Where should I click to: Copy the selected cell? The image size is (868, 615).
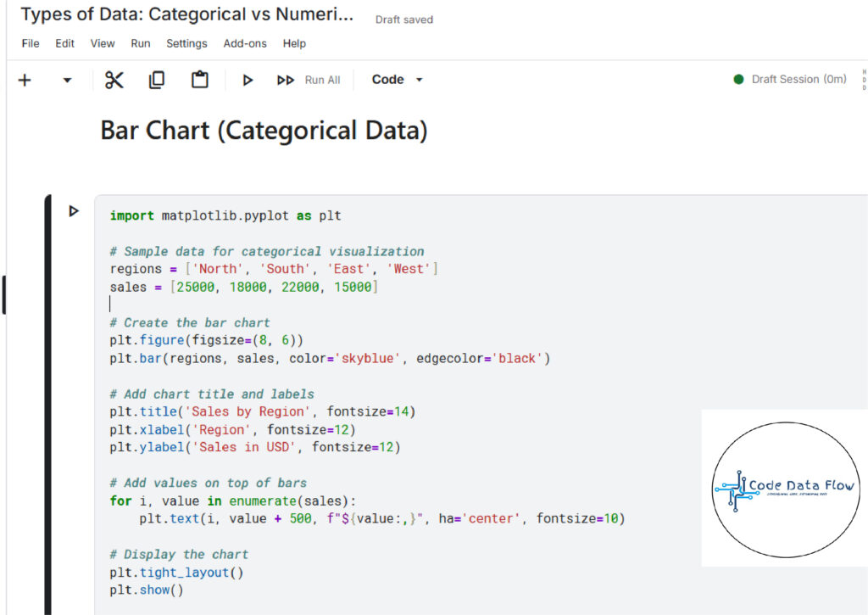157,80
